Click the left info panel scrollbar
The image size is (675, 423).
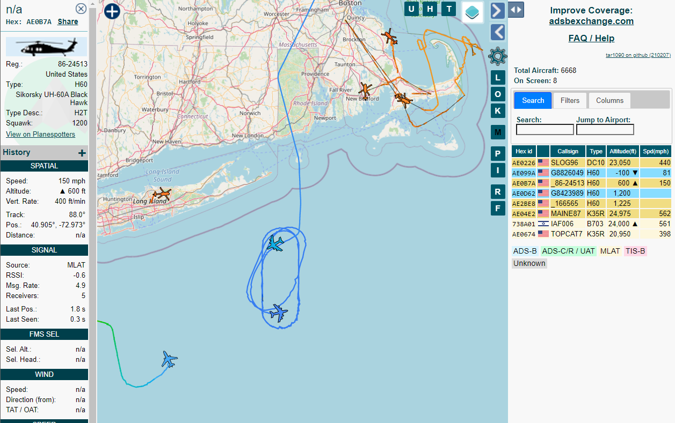[92, 214]
